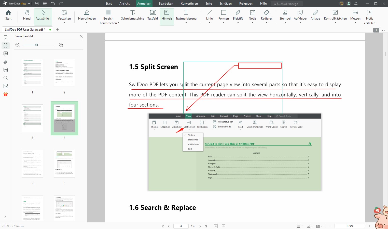
Task: Open the Schützen tab
Action: (226, 4)
